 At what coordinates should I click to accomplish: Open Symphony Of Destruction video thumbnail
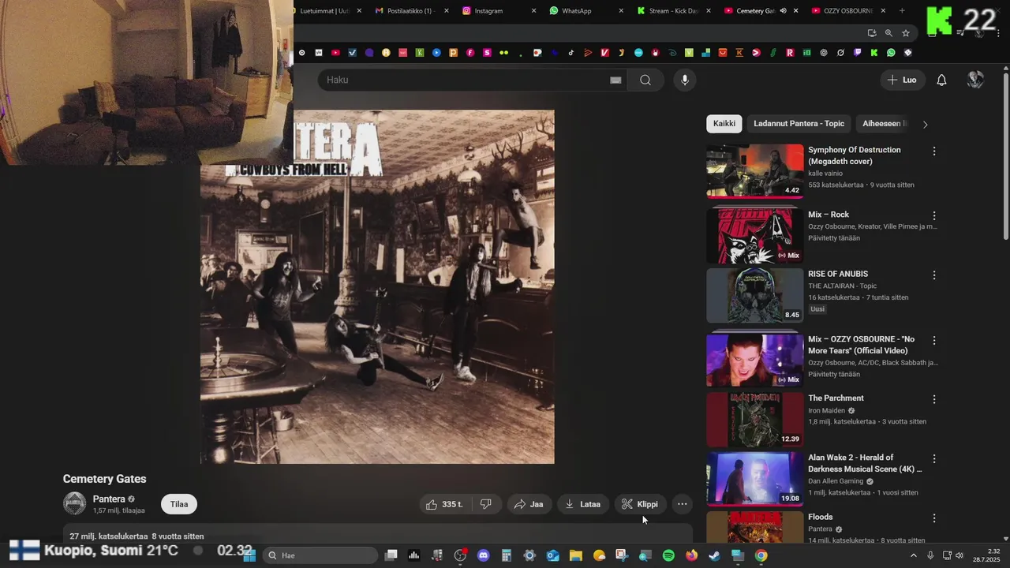[754, 170]
